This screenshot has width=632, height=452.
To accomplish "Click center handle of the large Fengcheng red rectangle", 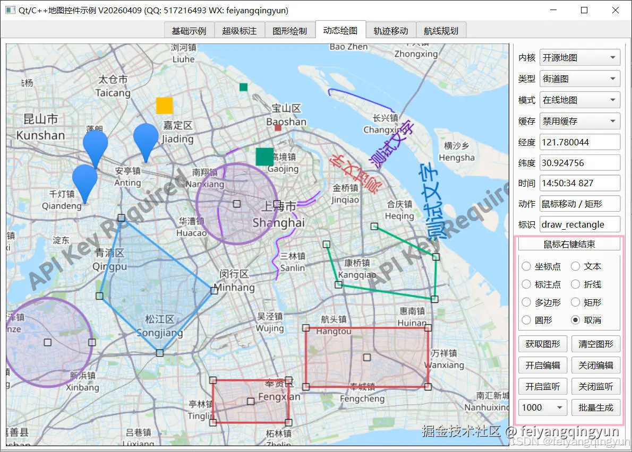I will pos(367,357).
